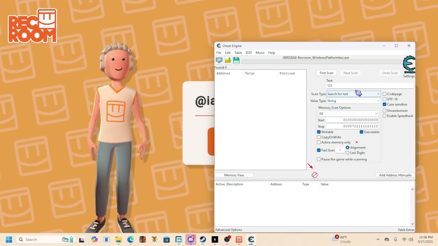The image size is (438, 246).
Task: Click the Undo Scan button
Action: [390, 73]
